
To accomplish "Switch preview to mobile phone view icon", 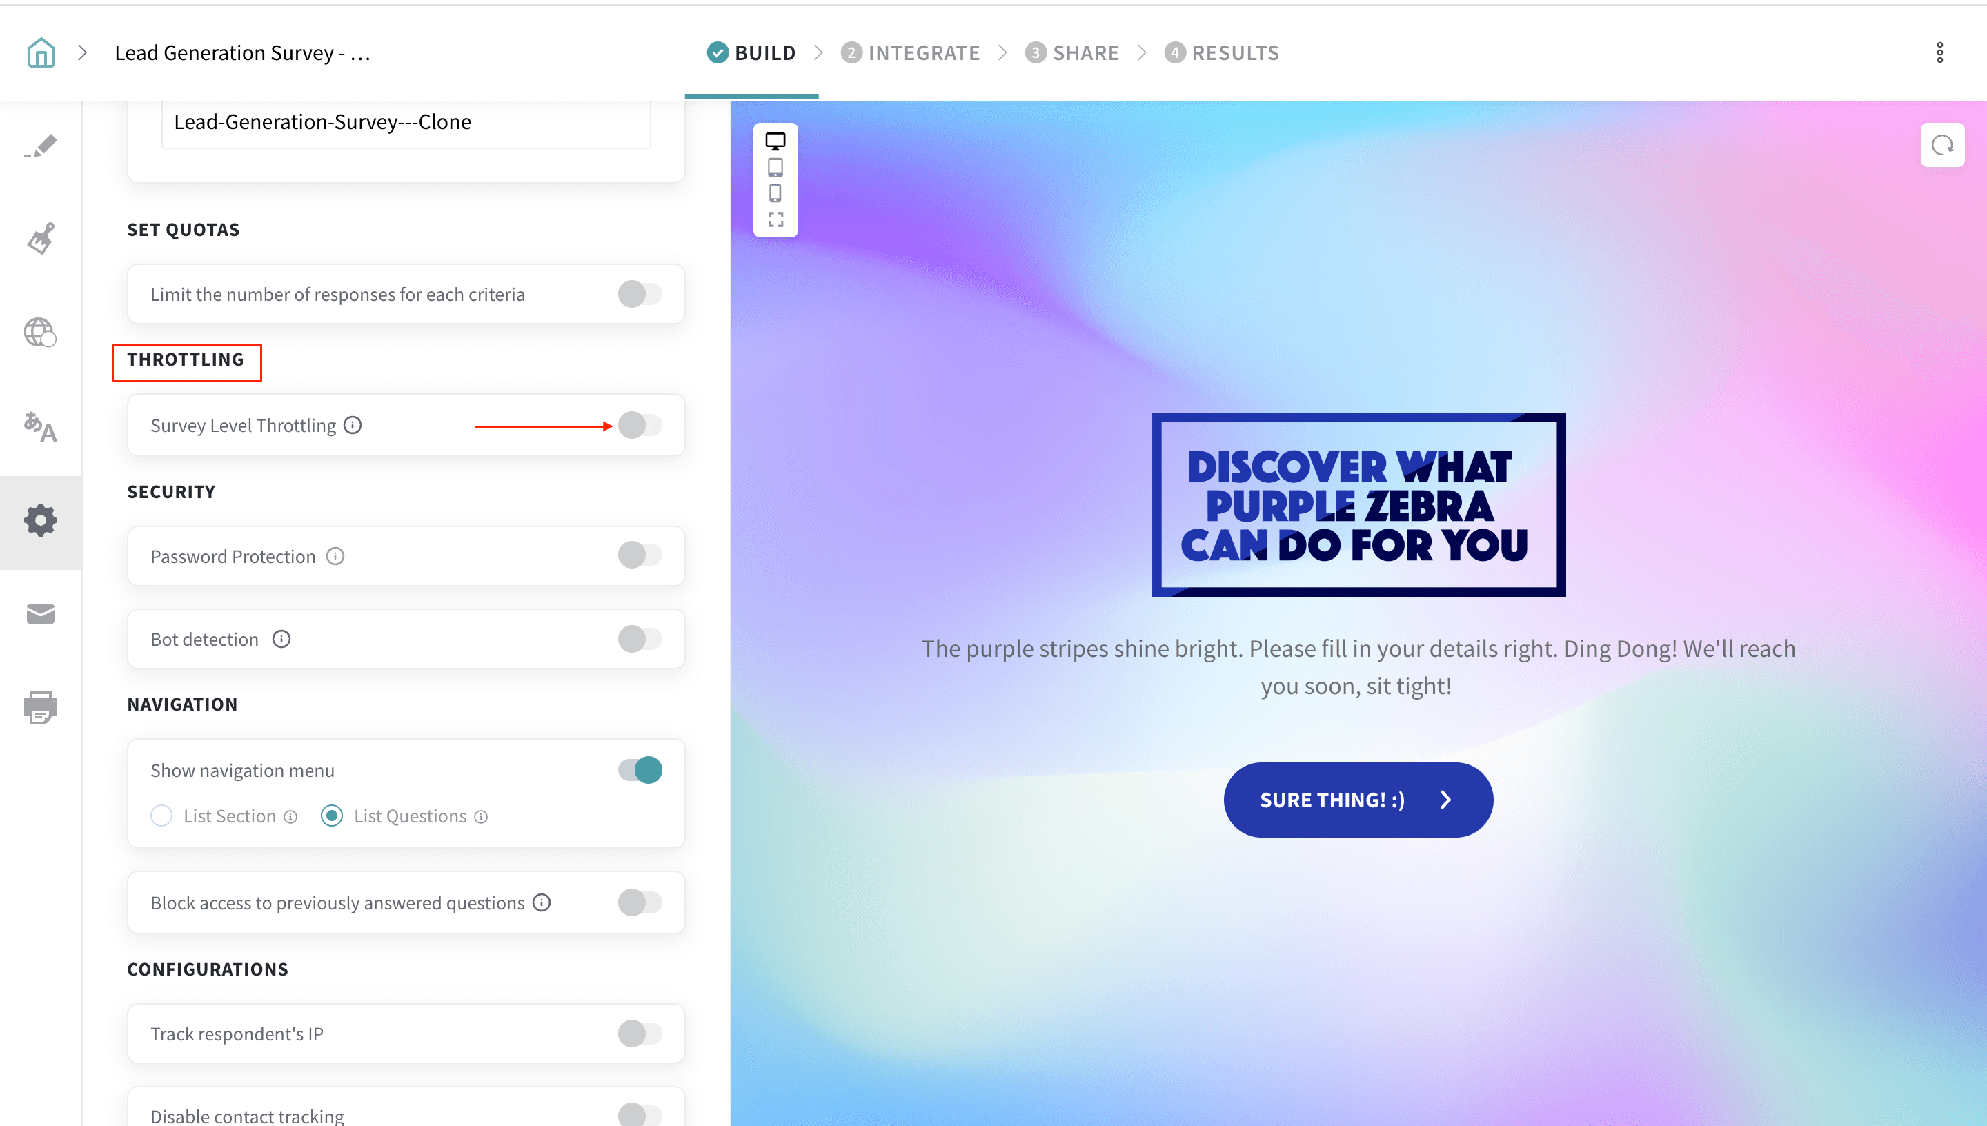I will click(x=775, y=193).
